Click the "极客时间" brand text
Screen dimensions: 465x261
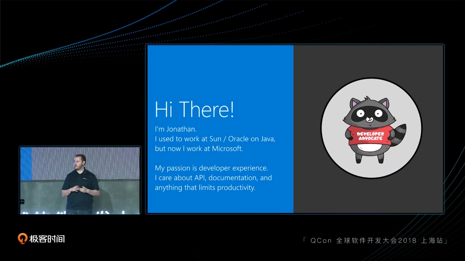click(x=47, y=239)
